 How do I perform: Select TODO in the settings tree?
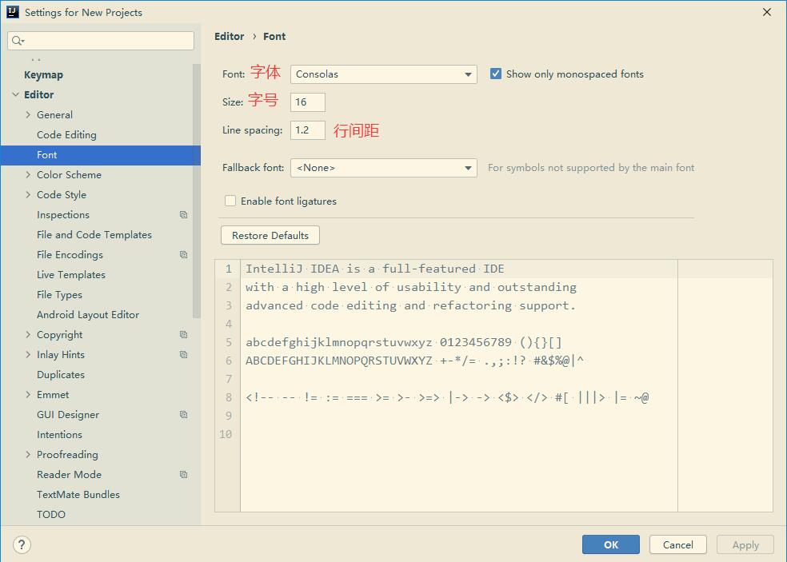click(50, 514)
